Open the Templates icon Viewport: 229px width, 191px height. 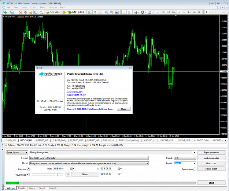(x=149, y=12)
